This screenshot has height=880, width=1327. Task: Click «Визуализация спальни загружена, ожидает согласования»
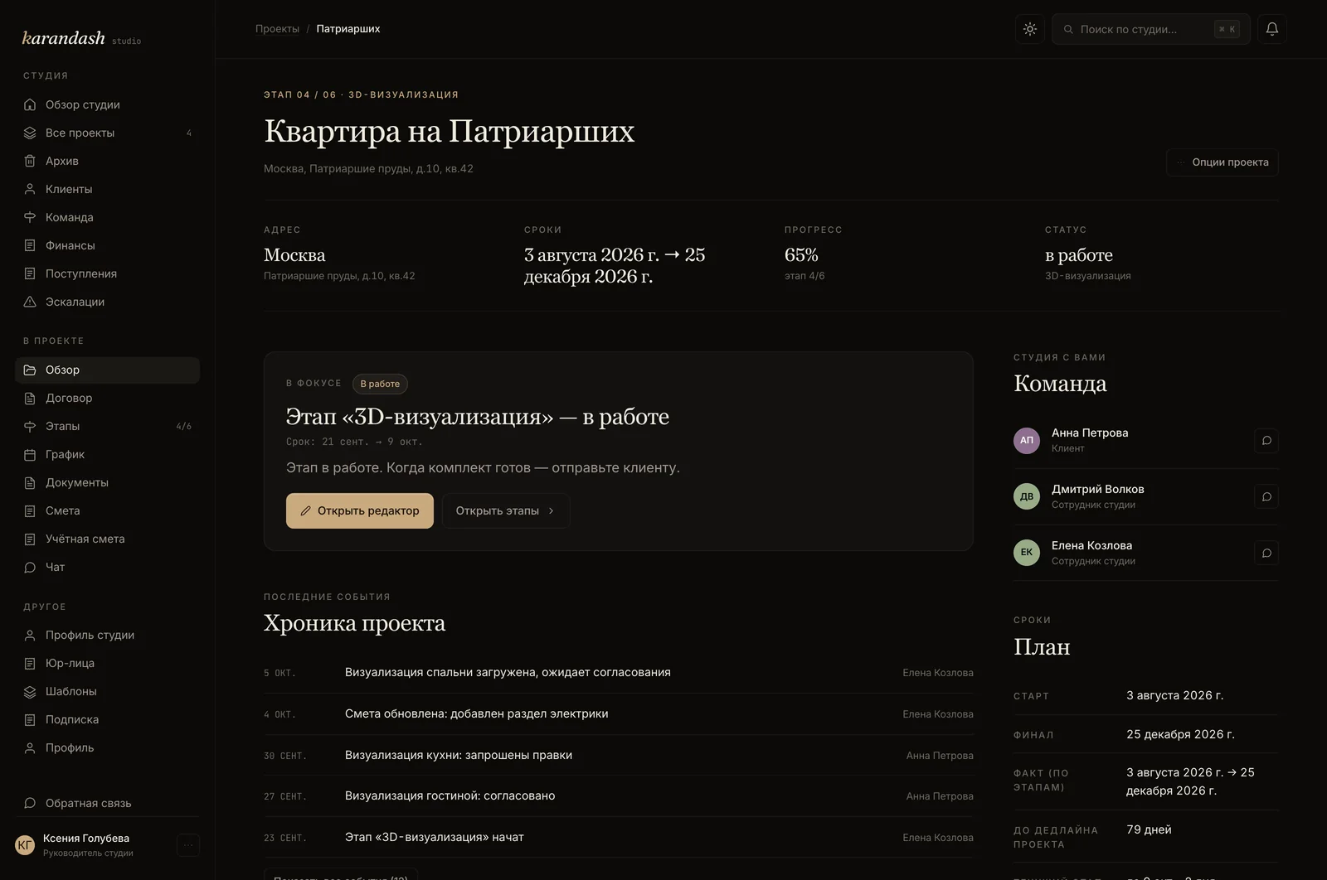[508, 672]
